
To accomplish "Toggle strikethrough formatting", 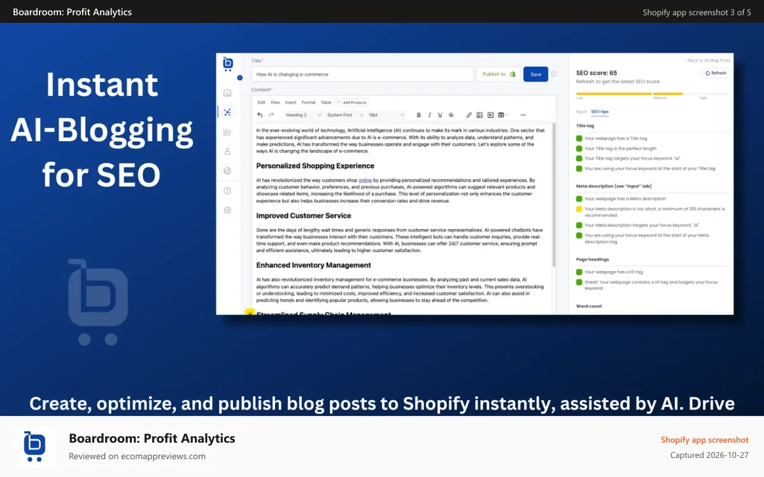I will click(x=451, y=115).
